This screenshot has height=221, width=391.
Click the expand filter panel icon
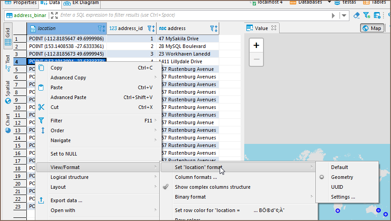[54, 15]
